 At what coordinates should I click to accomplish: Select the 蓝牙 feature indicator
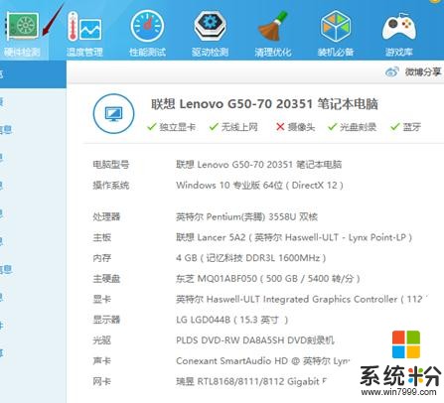pyautogui.click(x=405, y=127)
